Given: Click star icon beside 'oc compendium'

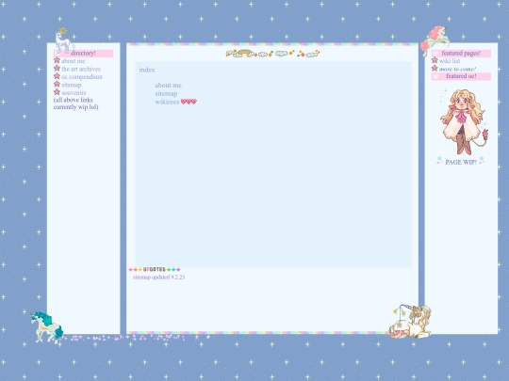Looking at the screenshot, I should point(57,76).
